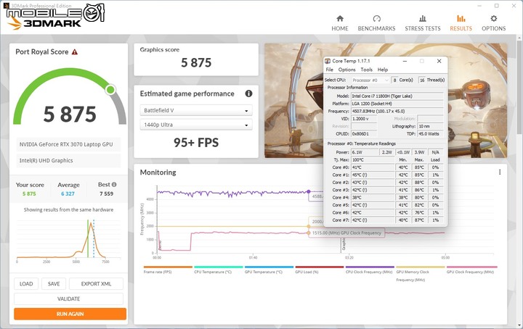
Task: Click the info icon beside Best score
Action: 114,184
